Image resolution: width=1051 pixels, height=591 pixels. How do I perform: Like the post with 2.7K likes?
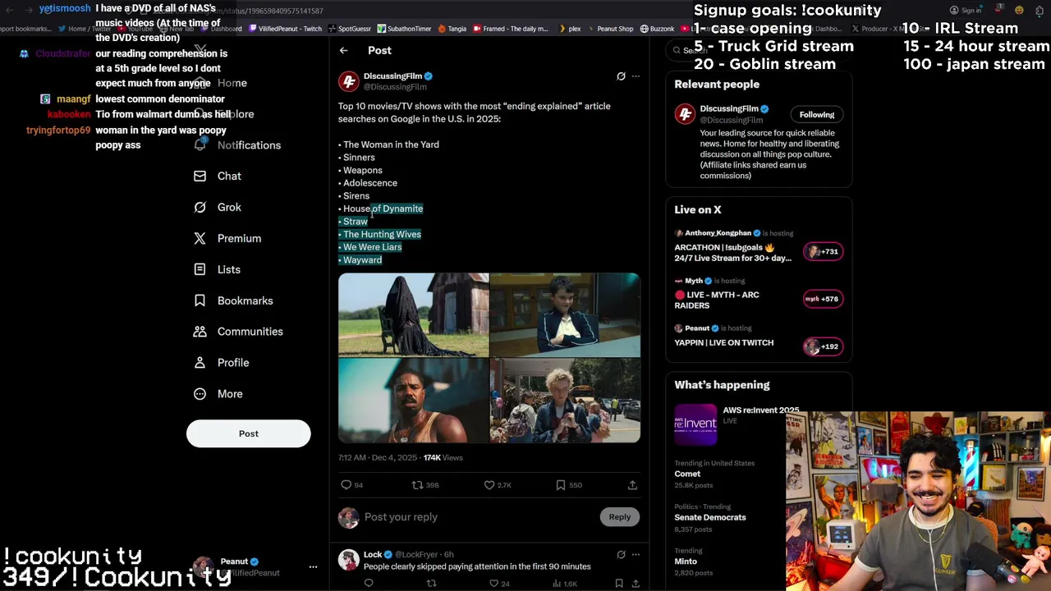[x=489, y=485]
